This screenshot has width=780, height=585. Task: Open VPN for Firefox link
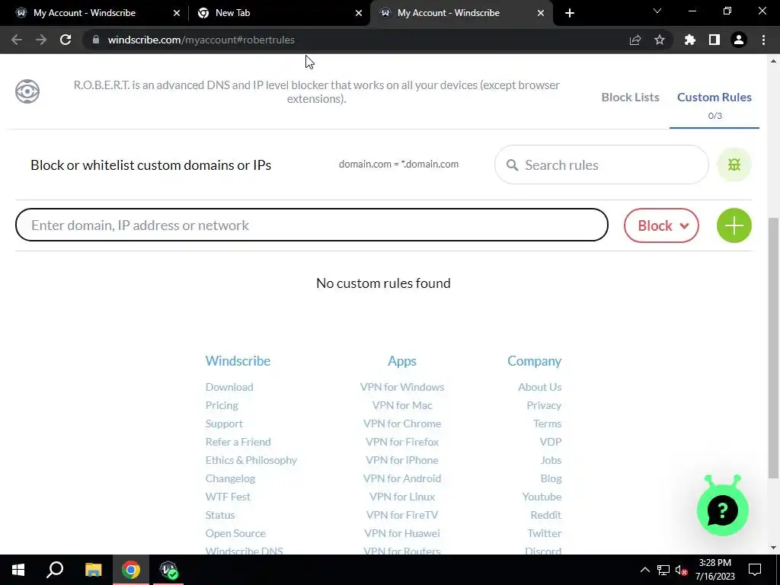(402, 442)
